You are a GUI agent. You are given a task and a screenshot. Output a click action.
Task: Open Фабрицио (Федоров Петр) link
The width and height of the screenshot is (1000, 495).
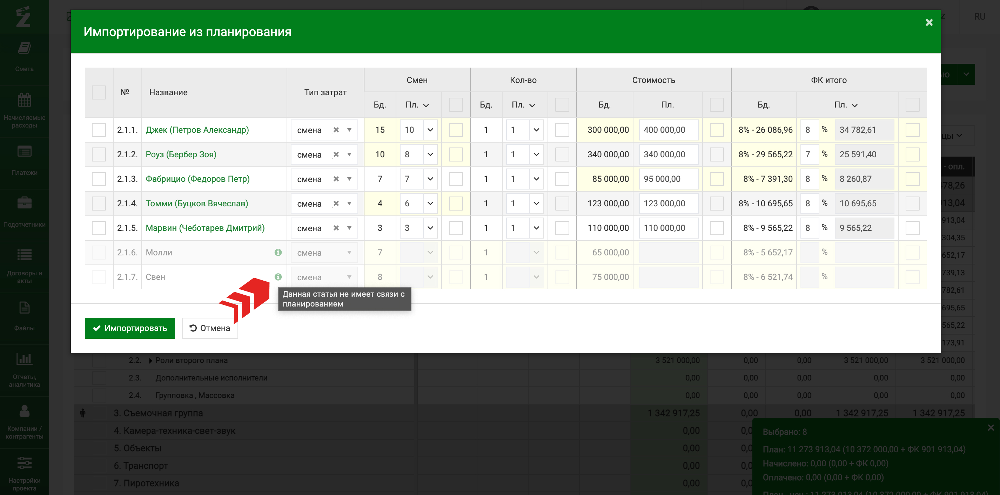point(197,179)
